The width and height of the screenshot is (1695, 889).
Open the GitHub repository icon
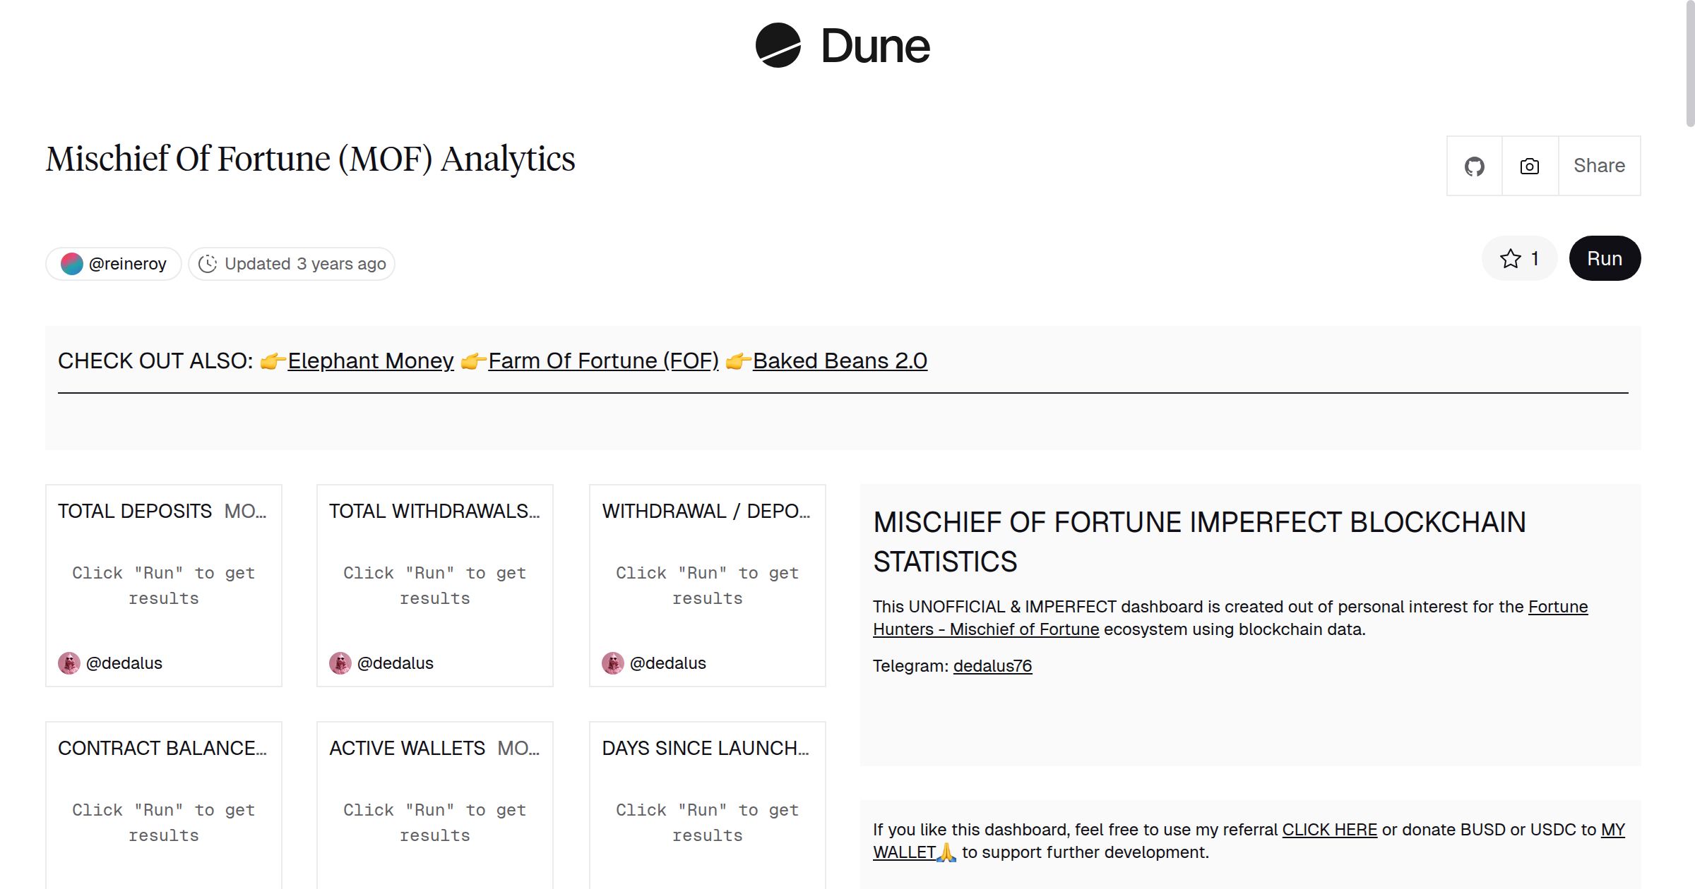click(1475, 165)
